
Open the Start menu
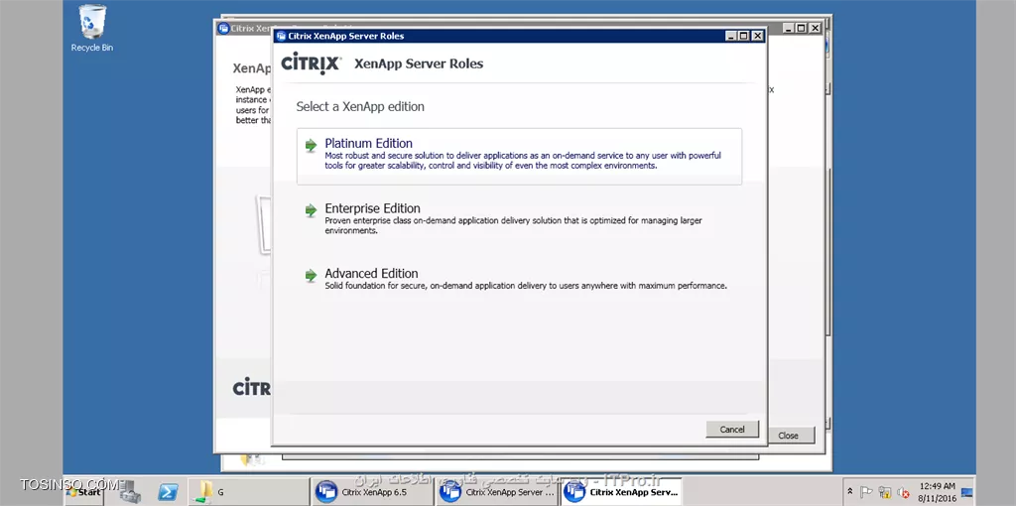[83, 492]
